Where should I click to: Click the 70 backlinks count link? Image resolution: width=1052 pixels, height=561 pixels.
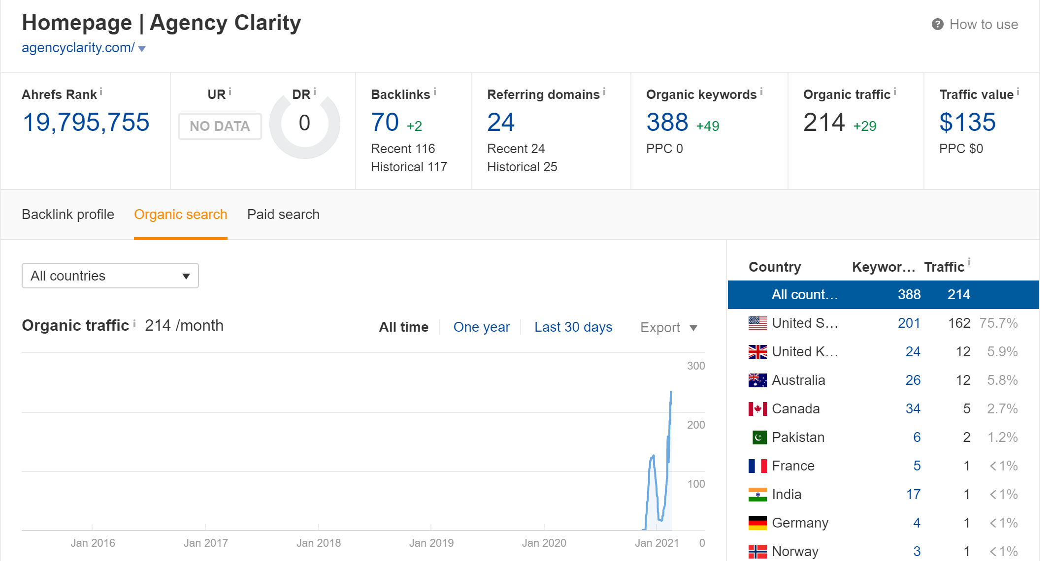pyautogui.click(x=385, y=122)
